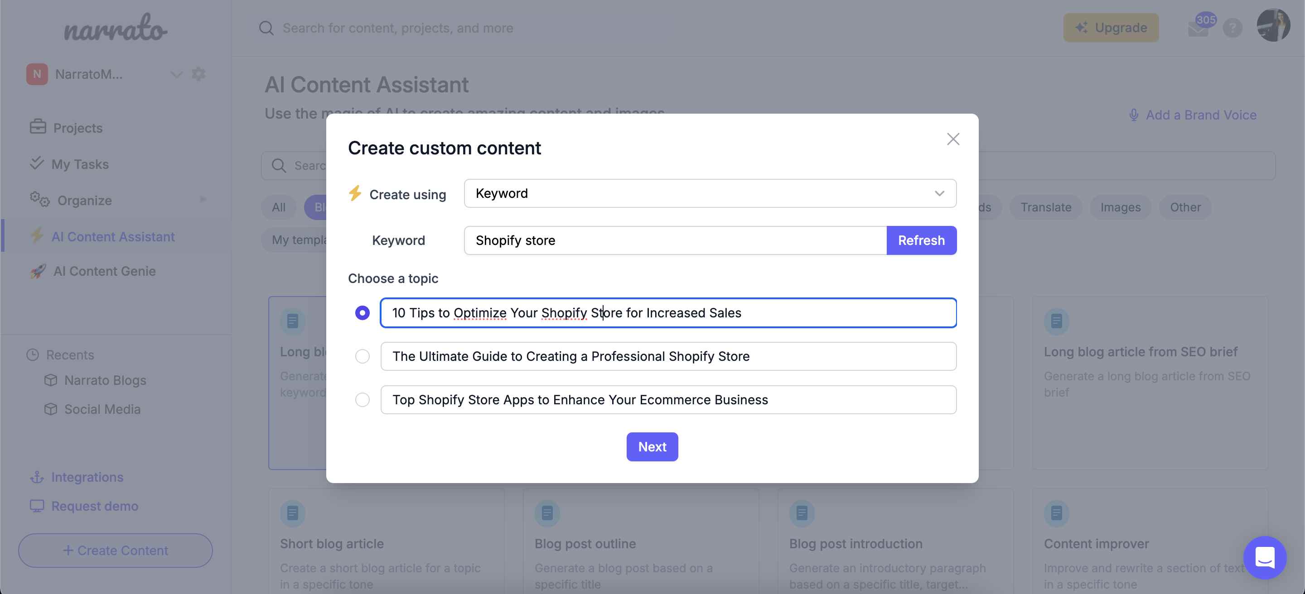Select the Ultimate Guide topic radio button

[x=362, y=356]
